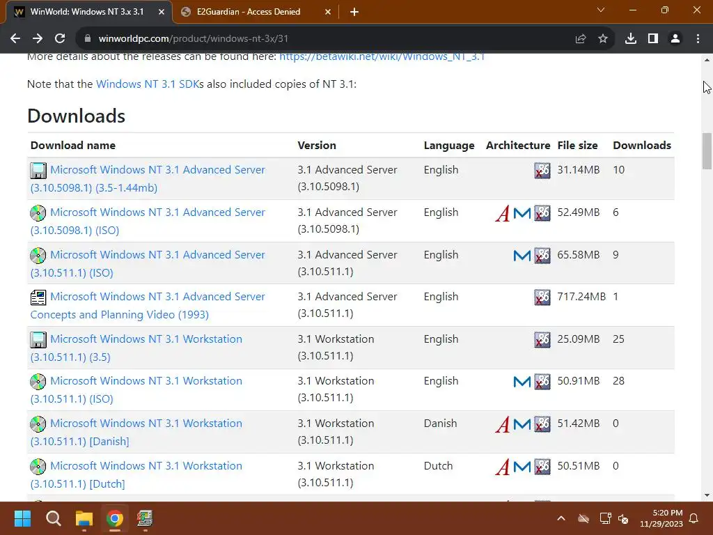Open the Chrome downloads icon
Image resolution: width=713 pixels, height=535 pixels.
click(x=631, y=39)
